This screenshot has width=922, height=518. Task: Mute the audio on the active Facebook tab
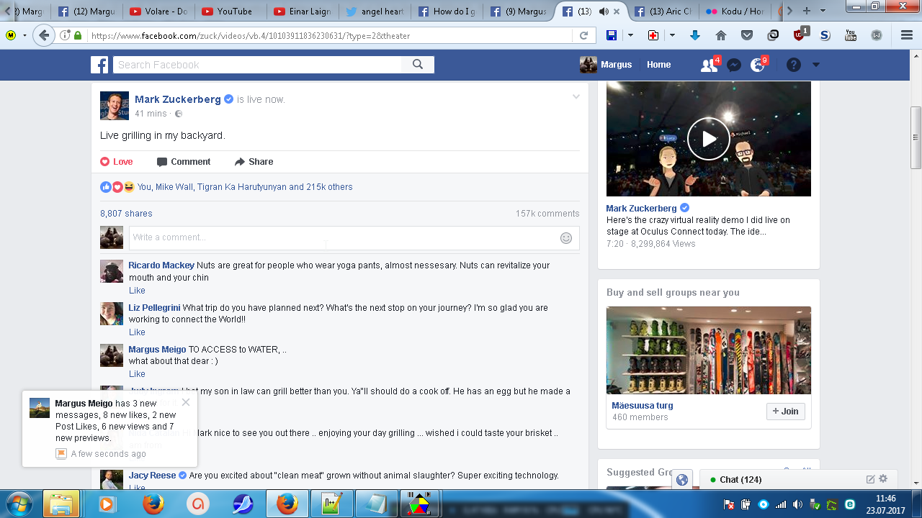603,11
